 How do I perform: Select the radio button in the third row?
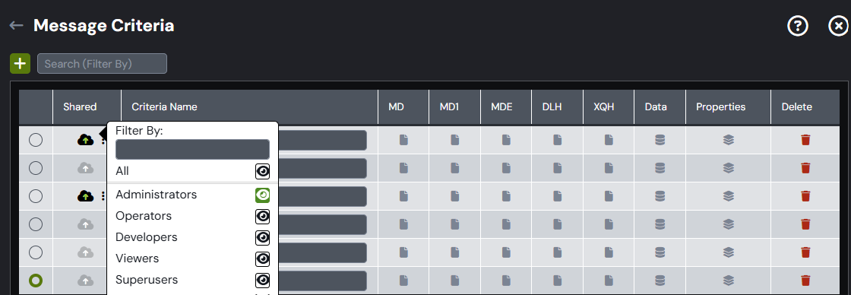pyautogui.click(x=36, y=195)
